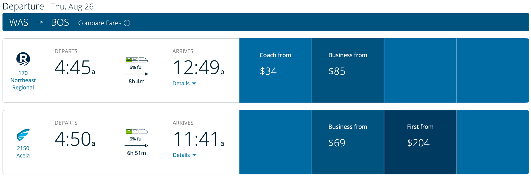Click the duration arrow under the 8h 4m trip
Screen dimensions: 531x177
136,74
